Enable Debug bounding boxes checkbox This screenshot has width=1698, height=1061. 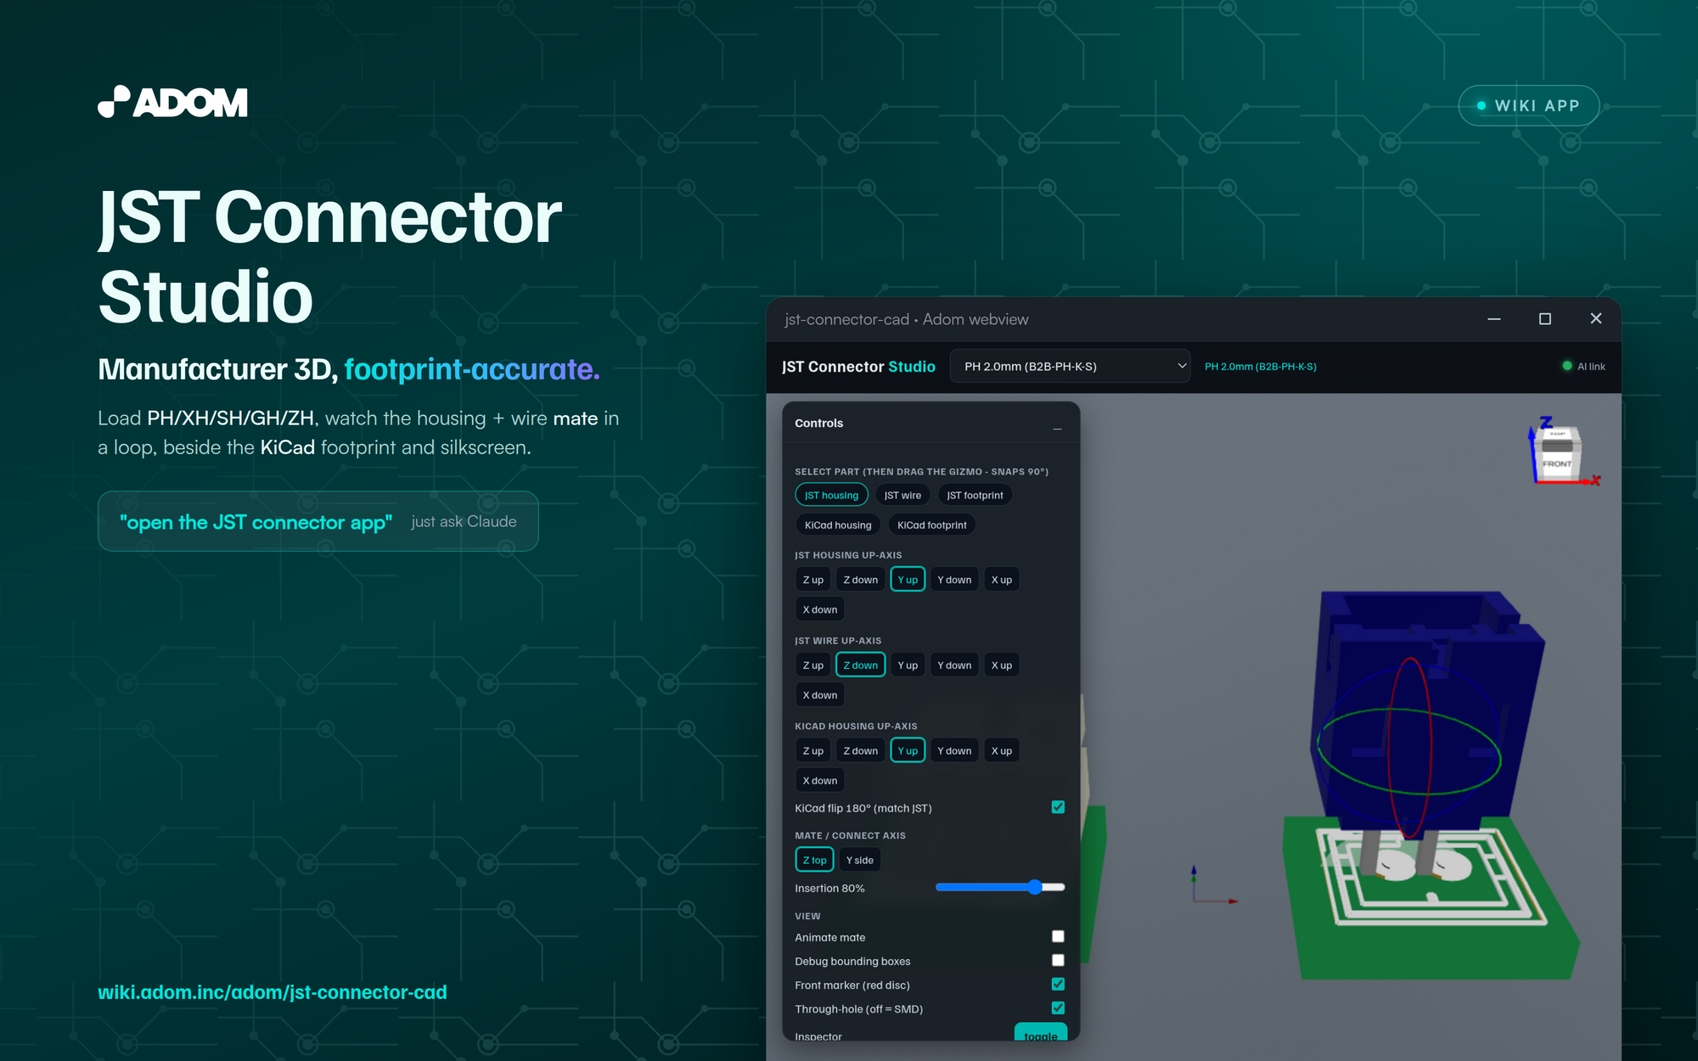click(1058, 960)
